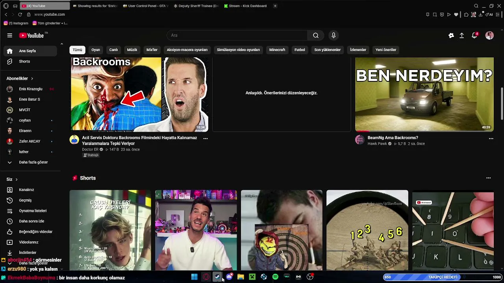
Task: Select the İzlenenler filter chip
Action: pos(358,50)
